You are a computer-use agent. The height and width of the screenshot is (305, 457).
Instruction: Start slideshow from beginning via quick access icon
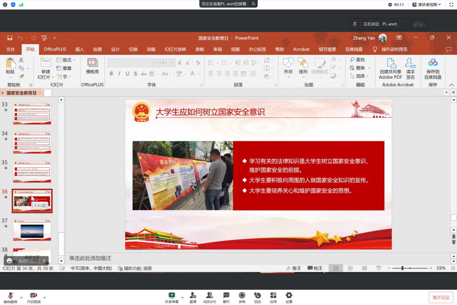click(x=44, y=38)
